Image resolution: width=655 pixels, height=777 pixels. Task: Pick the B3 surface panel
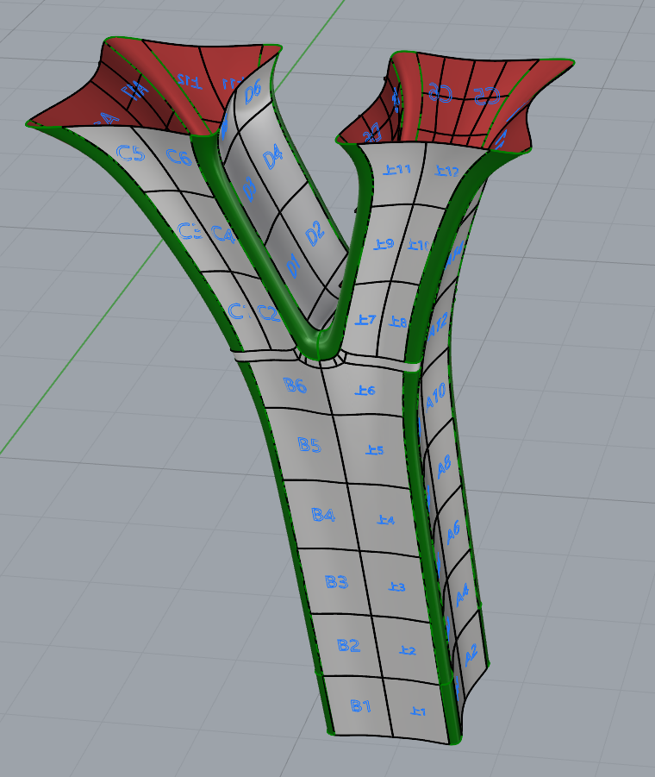[336, 582]
